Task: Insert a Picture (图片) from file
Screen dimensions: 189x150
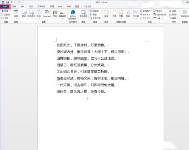Action: click(24, 14)
